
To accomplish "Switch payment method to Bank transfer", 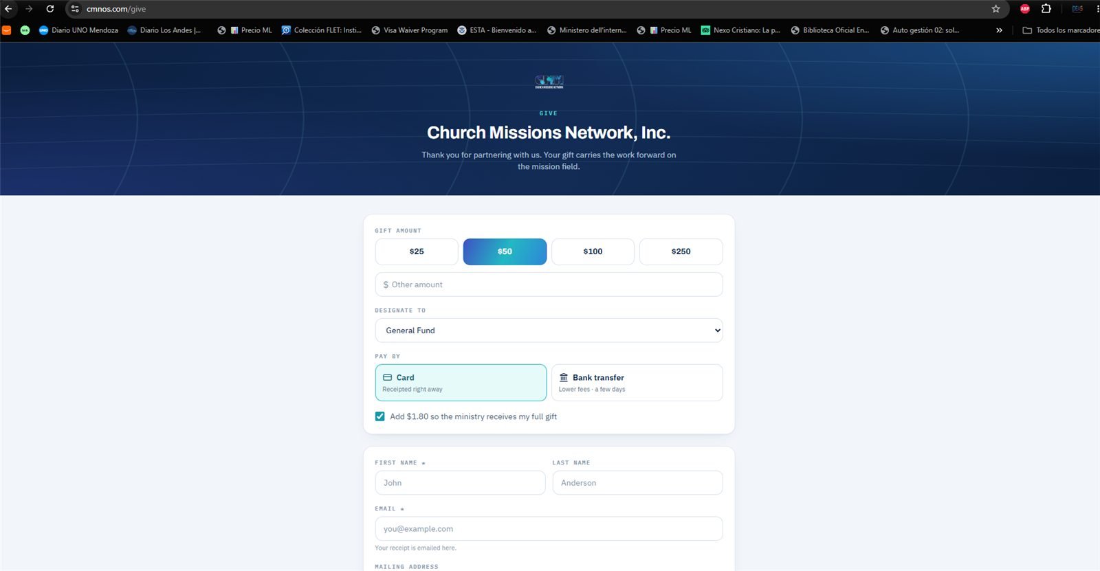I will point(637,383).
